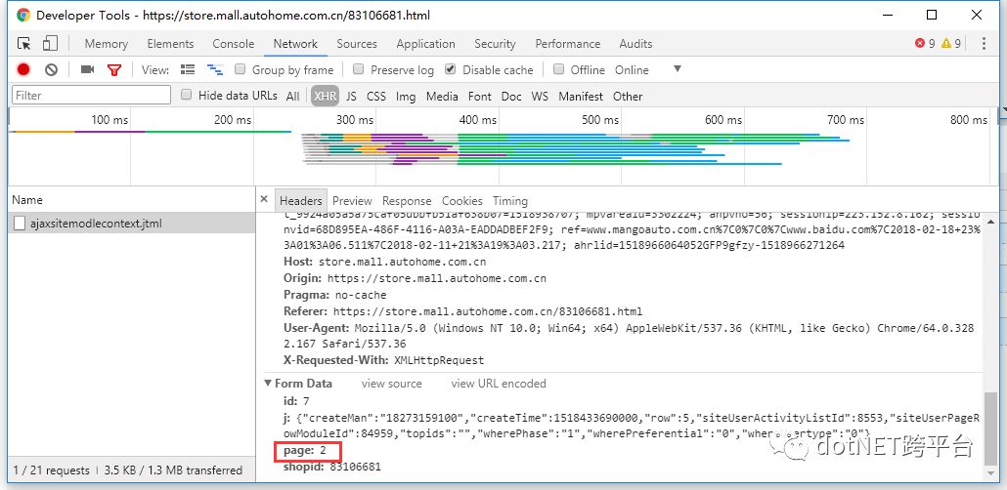Screen dimensions: 1007x490
Task: Filter requests by Manifest
Action: 581,97
